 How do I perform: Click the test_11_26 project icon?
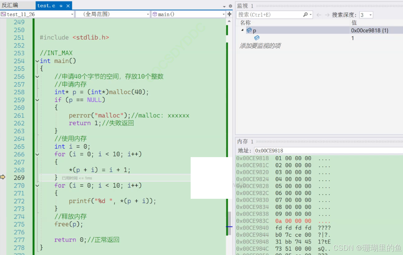coord(3,14)
